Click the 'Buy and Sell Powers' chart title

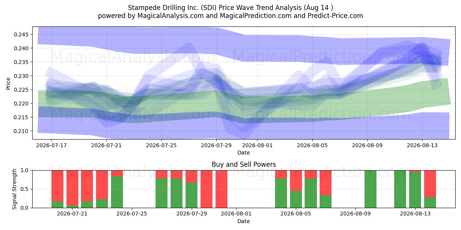244,164
